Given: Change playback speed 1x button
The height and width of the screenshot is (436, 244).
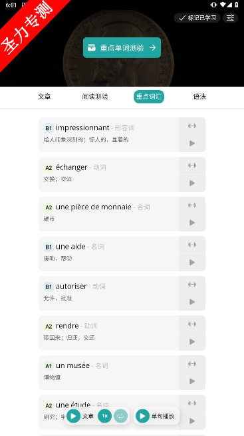Looking at the screenshot, I should coord(104,416).
